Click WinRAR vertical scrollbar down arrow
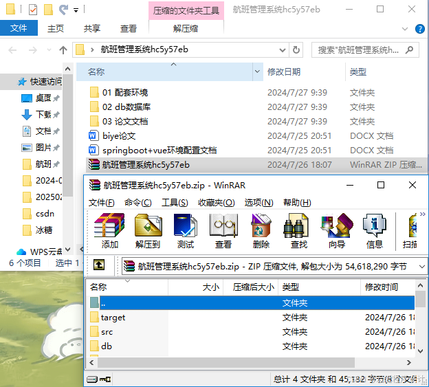The image size is (429, 387). [421, 351]
